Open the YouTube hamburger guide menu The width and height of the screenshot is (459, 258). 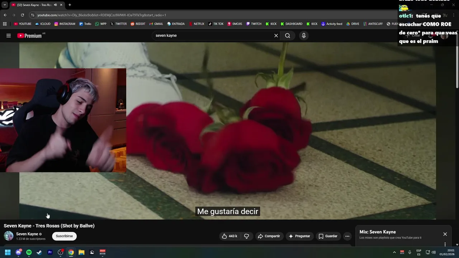coord(9,35)
